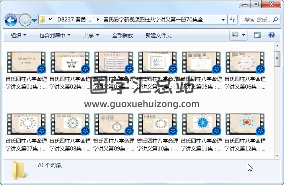The height and width of the screenshot is (185, 284).
Task: Click the 新建文件夹 button
Action: [x=158, y=35]
